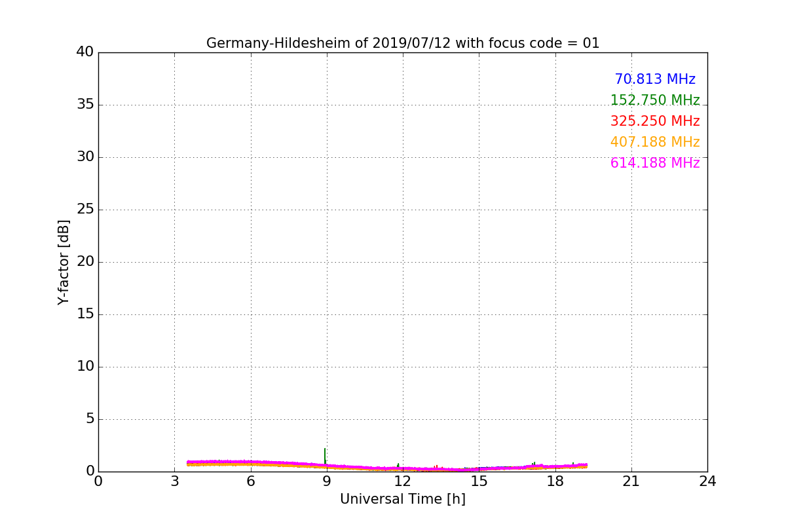The image size is (786, 524).
Task: Click the y-axis tick label 5
Action: [x=90, y=419]
